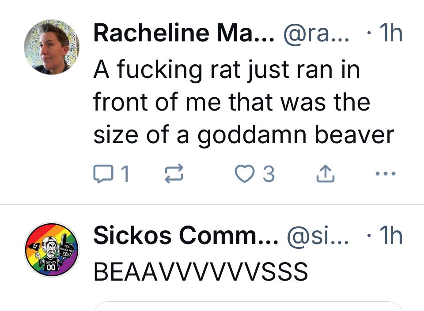This screenshot has height=311, width=424.
Task: Click the Sickos Committee avatar
Action: click(52, 251)
